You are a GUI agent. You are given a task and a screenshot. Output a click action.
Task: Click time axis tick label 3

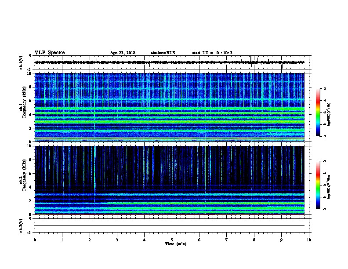point(117,240)
